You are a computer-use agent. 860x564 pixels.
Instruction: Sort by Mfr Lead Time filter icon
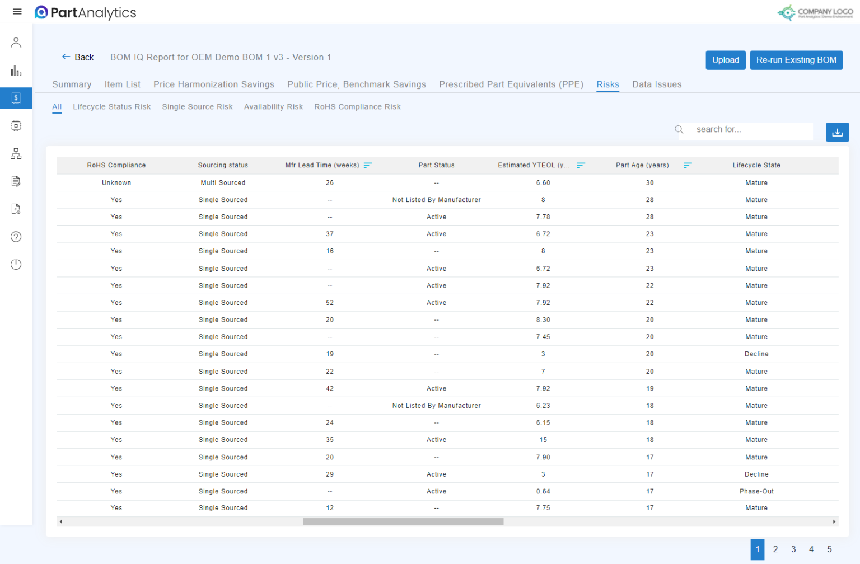click(x=367, y=165)
